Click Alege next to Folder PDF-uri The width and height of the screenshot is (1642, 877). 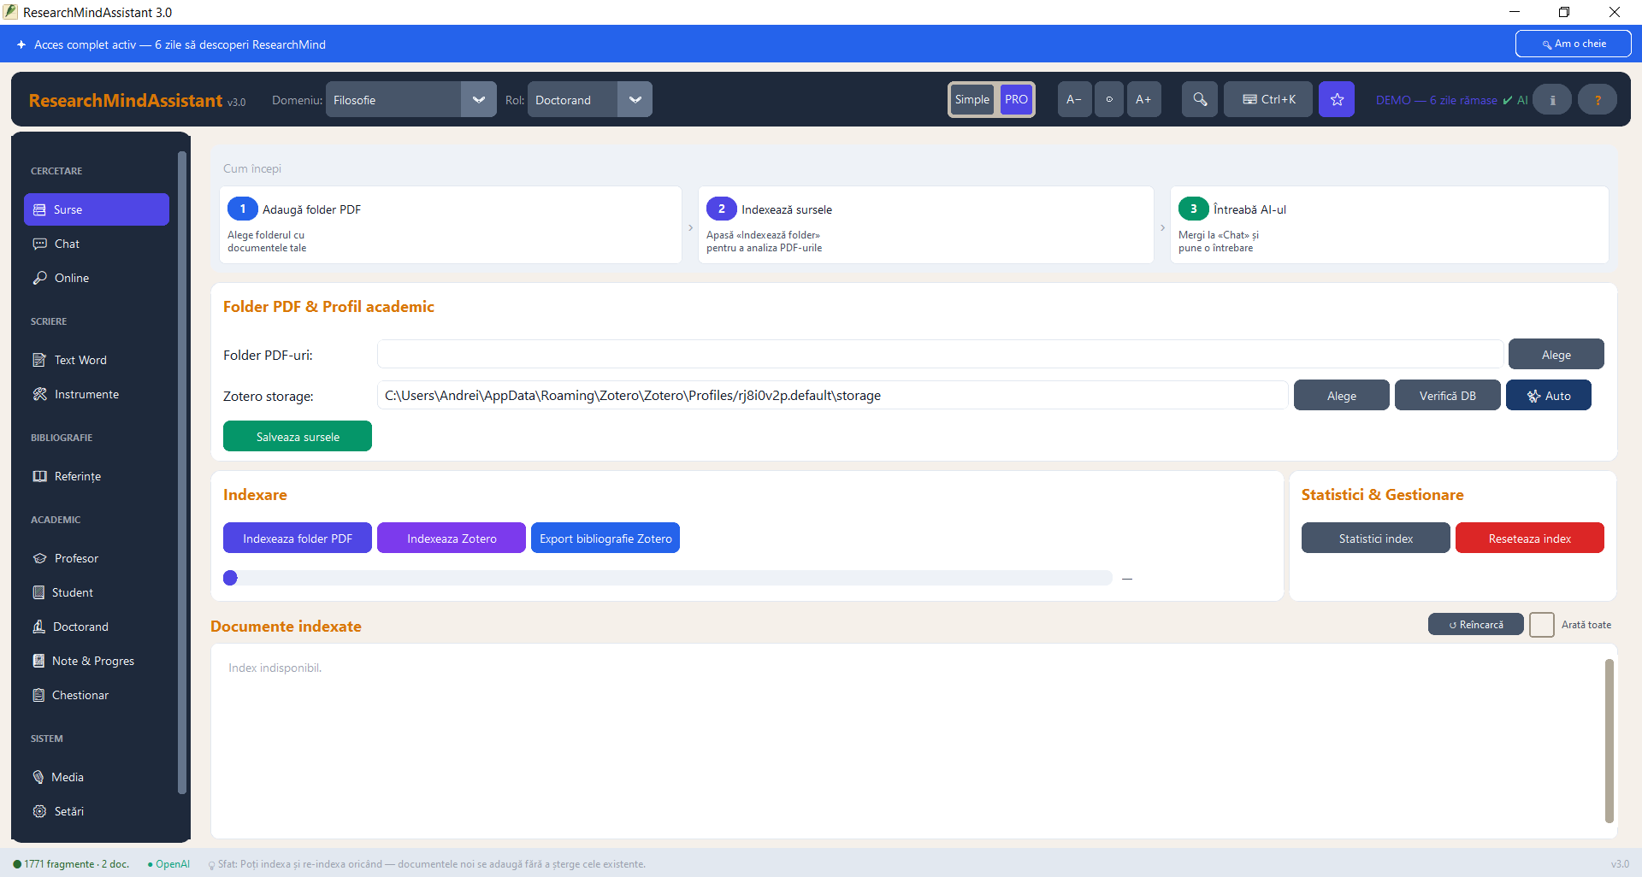coord(1556,355)
